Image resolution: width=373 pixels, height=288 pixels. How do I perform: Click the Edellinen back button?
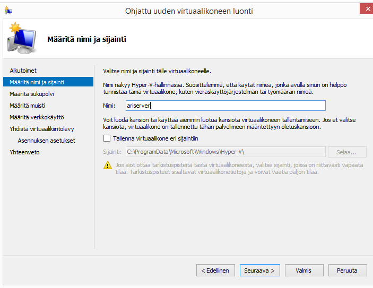click(x=215, y=270)
